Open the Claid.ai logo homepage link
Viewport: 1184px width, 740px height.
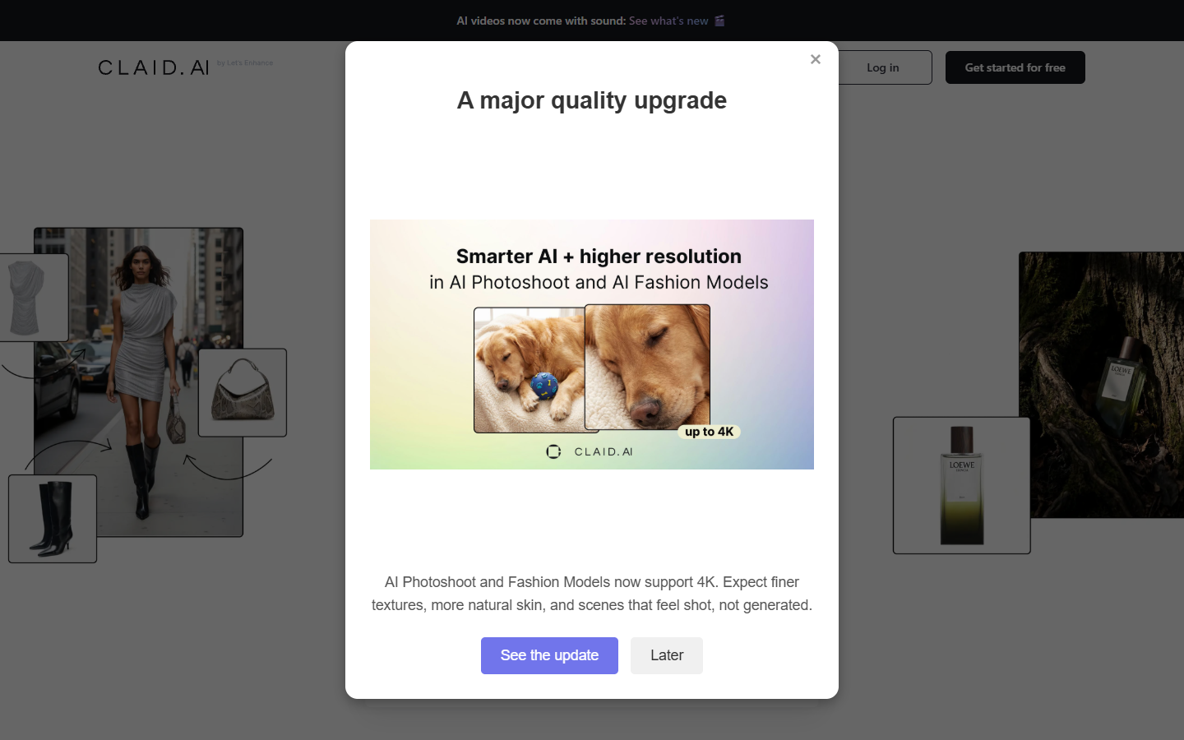154,67
